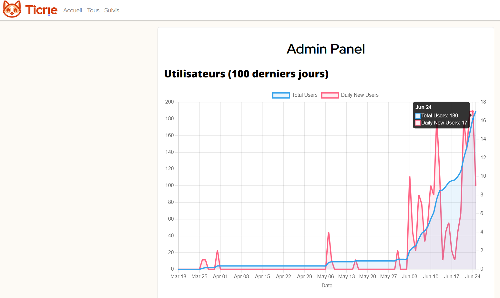
Task: Click the May 06 x-axis label
Action: 325,277
